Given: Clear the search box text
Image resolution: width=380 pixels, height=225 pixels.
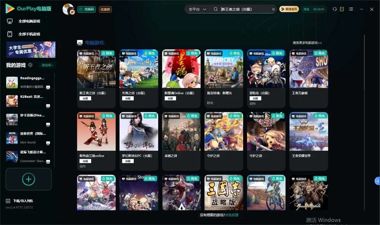Looking at the screenshot, I should [x=273, y=10].
